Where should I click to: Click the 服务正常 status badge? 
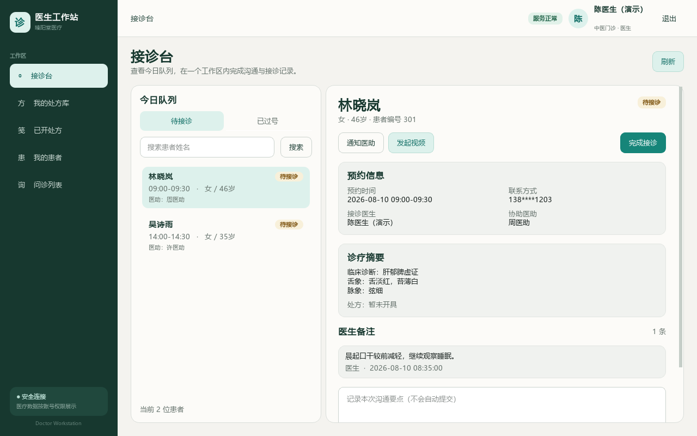pyautogui.click(x=545, y=19)
